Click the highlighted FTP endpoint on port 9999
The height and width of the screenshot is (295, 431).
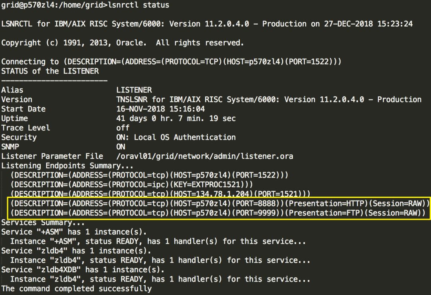coord(217,213)
